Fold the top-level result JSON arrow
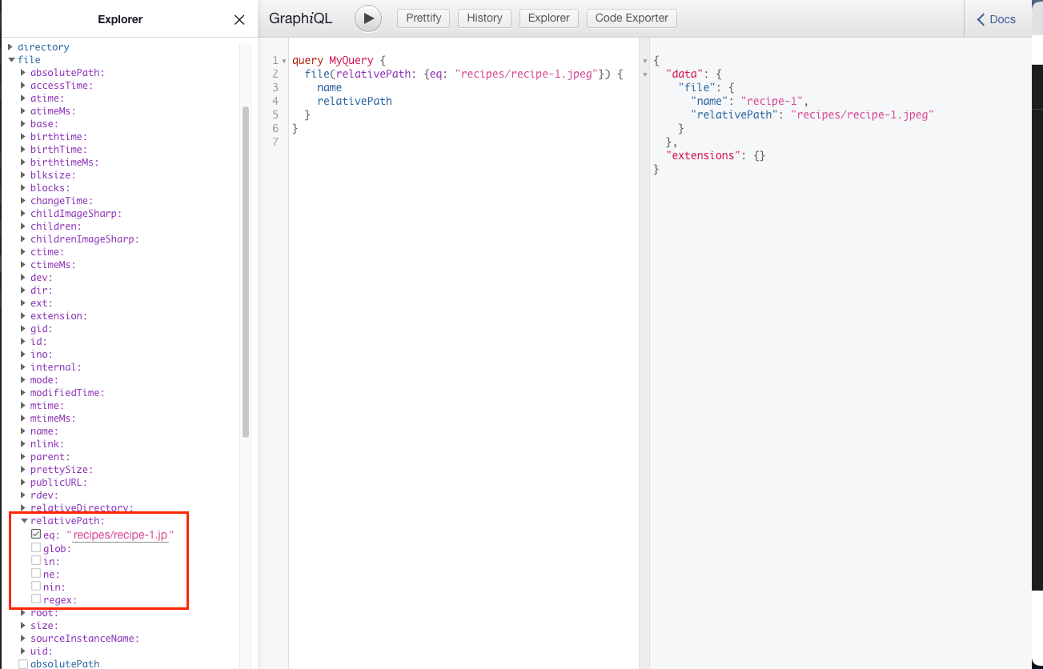Viewport: 1043px width, 669px height. click(646, 61)
